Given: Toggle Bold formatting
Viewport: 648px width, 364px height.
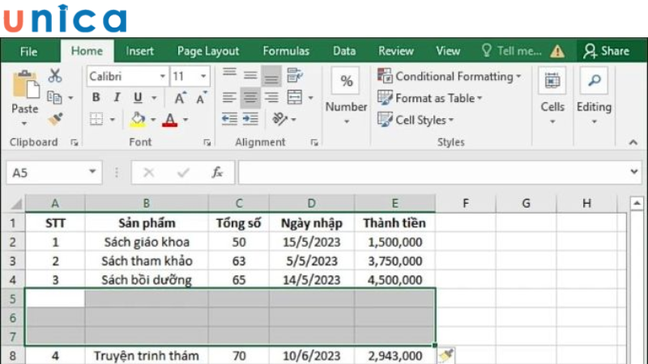Looking at the screenshot, I should click(x=96, y=98).
